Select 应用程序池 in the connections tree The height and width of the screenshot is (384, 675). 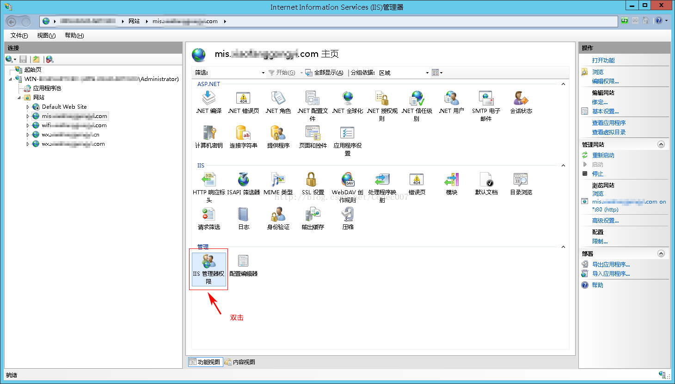(x=47, y=88)
